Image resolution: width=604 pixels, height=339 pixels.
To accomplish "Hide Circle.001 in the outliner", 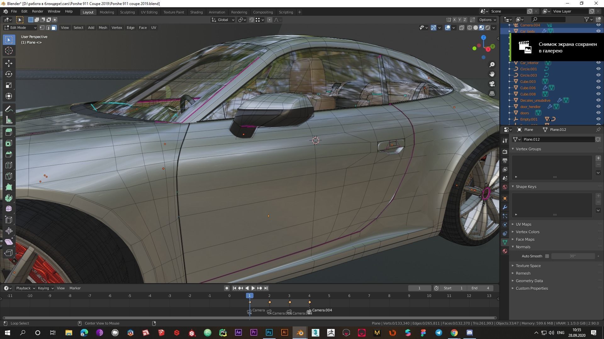I will 598,69.
